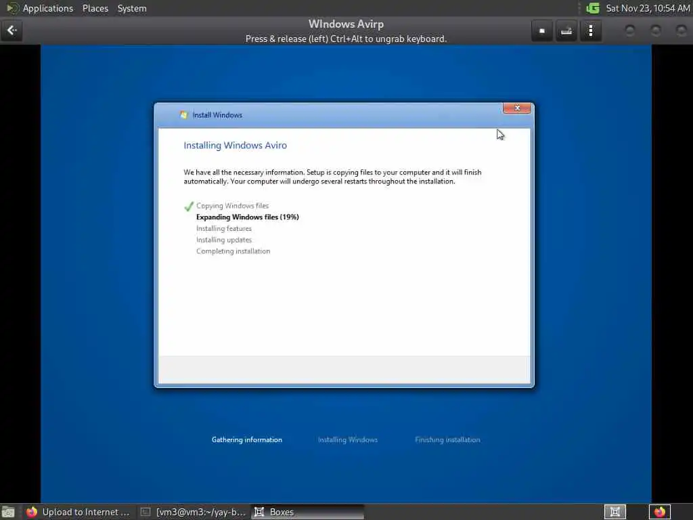
Task: Click the rightmost round window button in header
Action: point(681,30)
